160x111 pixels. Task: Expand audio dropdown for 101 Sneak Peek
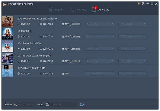[100, 49]
